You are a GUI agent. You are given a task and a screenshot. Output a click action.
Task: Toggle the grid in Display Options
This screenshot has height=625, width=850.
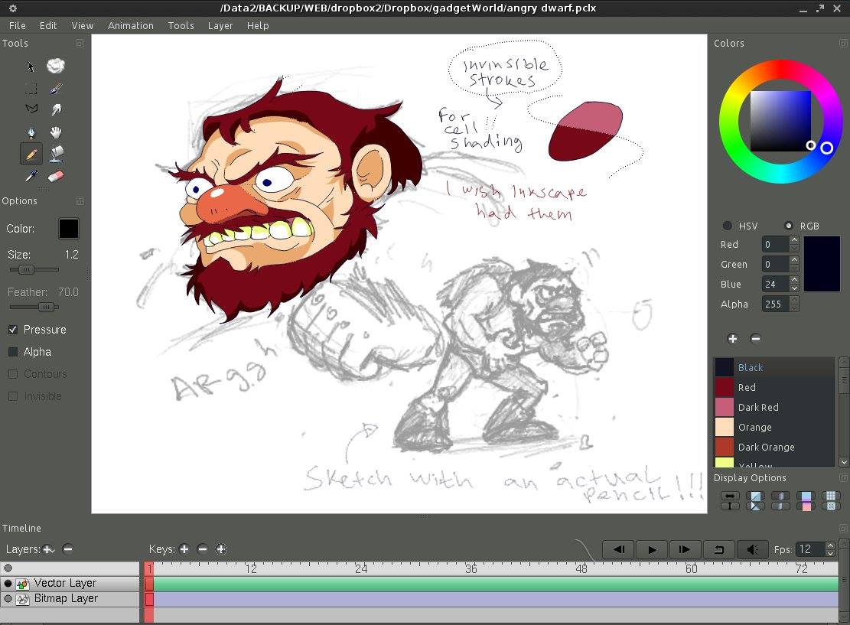[x=831, y=496]
